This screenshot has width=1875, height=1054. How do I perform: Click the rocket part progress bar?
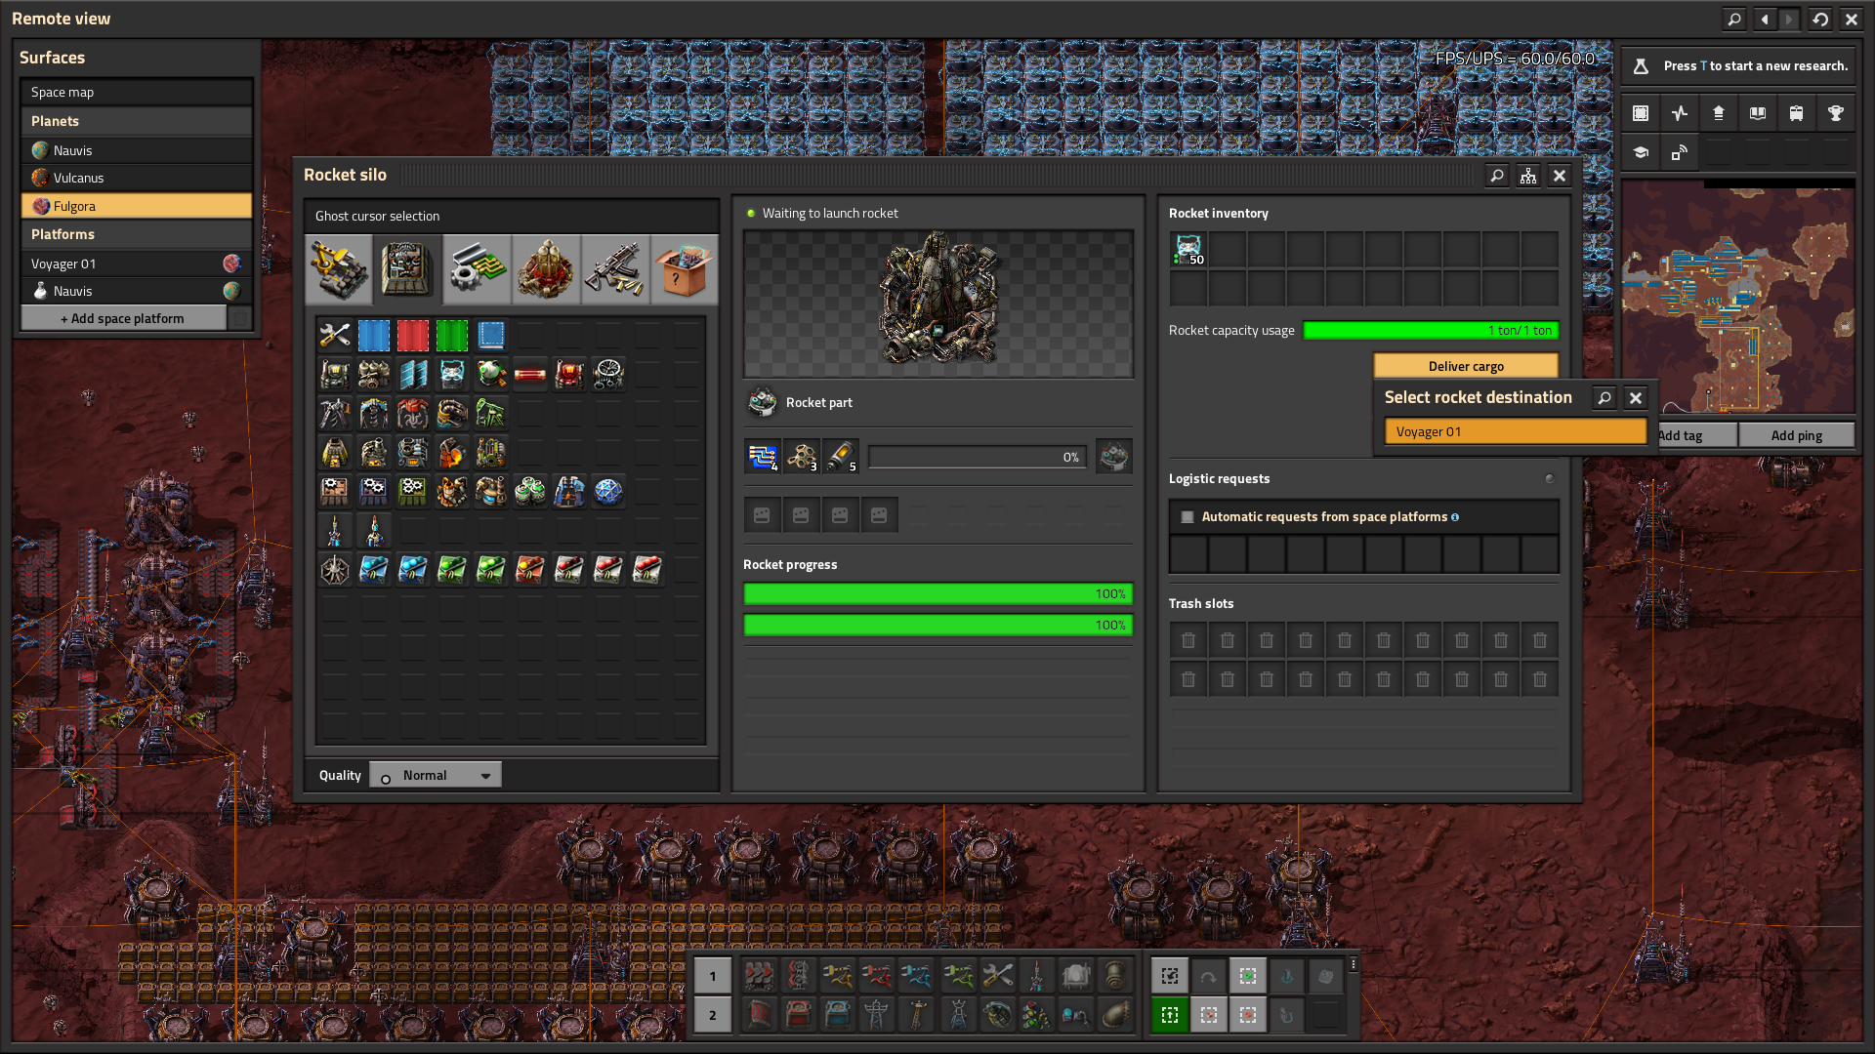977,458
